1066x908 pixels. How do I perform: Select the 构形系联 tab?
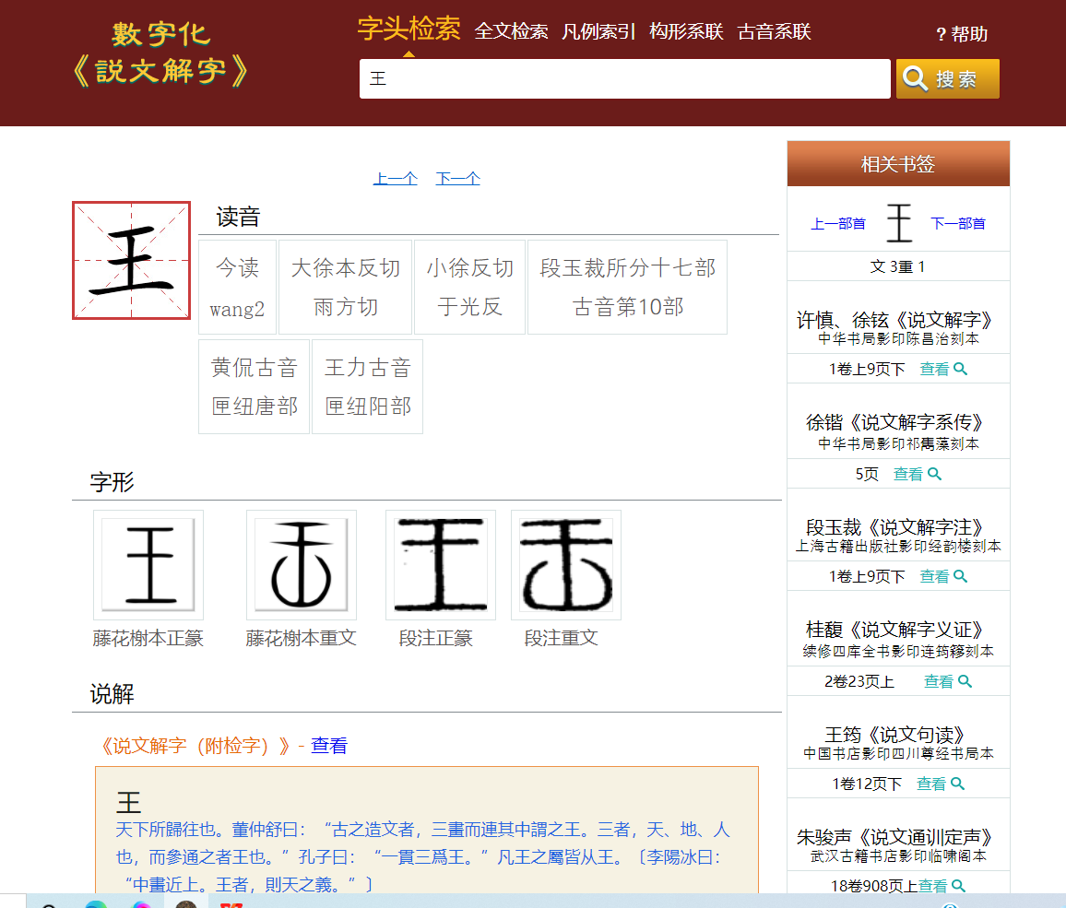[686, 31]
